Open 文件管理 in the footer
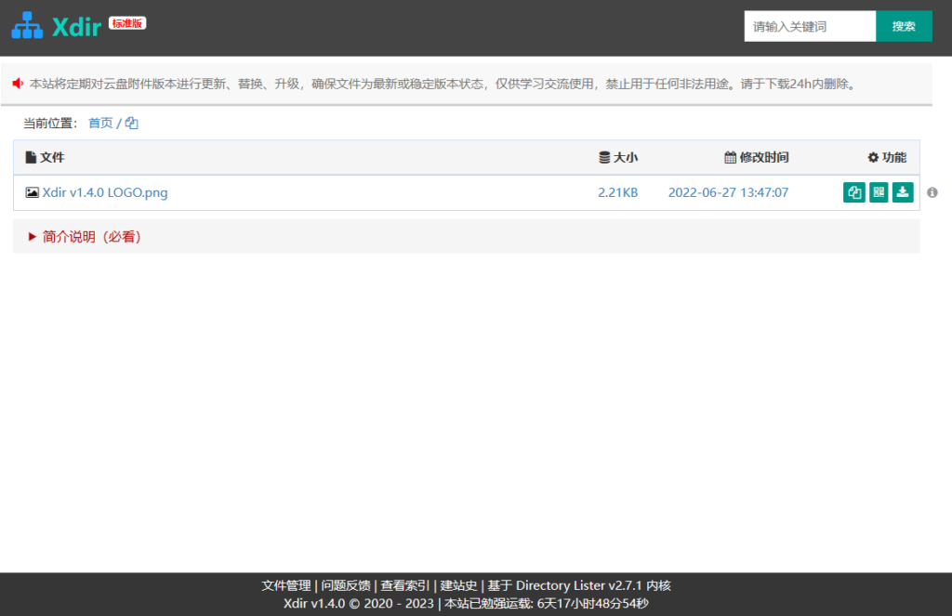 click(x=286, y=585)
